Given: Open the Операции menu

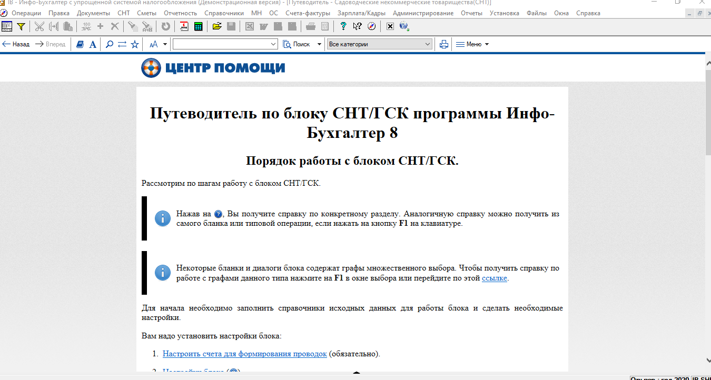Looking at the screenshot, I should tap(26, 13).
